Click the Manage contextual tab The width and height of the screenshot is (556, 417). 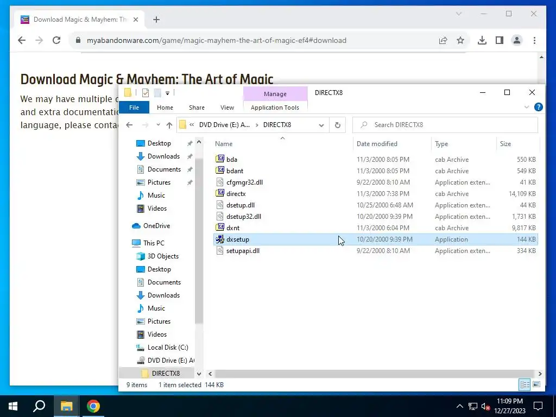275,94
